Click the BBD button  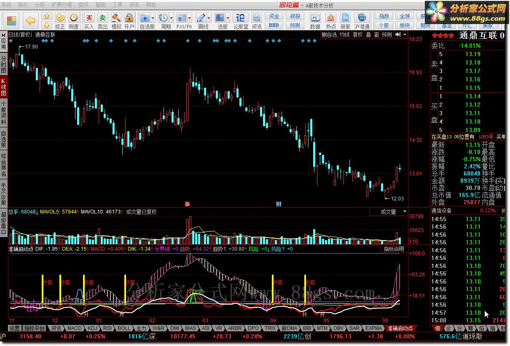coord(274,25)
